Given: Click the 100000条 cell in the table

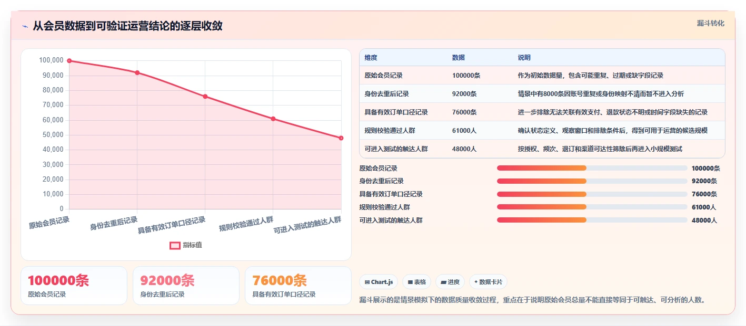Looking at the screenshot, I should (x=480, y=76).
